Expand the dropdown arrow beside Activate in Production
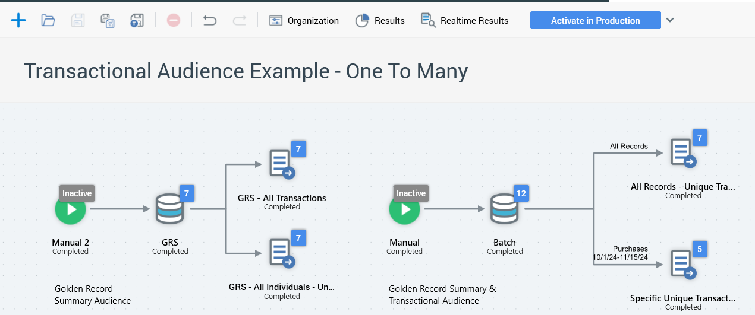Image resolution: width=755 pixels, height=315 pixels. (x=670, y=20)
